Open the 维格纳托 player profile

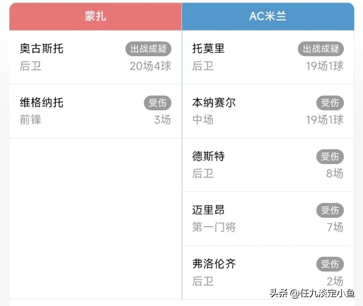click(x=41, y=103)
